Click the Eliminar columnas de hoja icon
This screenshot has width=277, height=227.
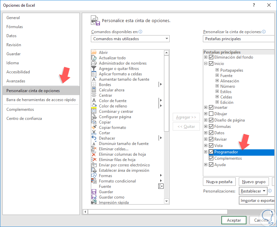click(94, 154)
